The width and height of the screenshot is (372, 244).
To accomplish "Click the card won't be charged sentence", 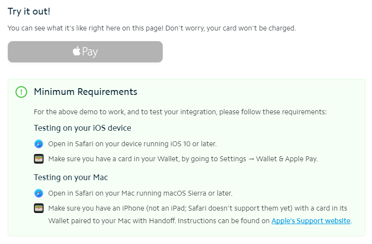I will (231, 28).
